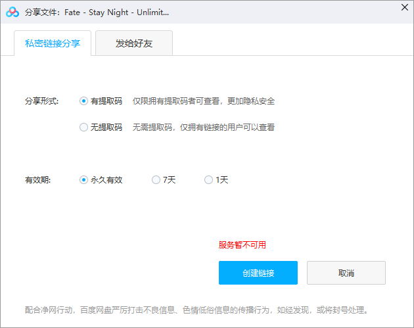Close the share file dialog

coord(403,8)
